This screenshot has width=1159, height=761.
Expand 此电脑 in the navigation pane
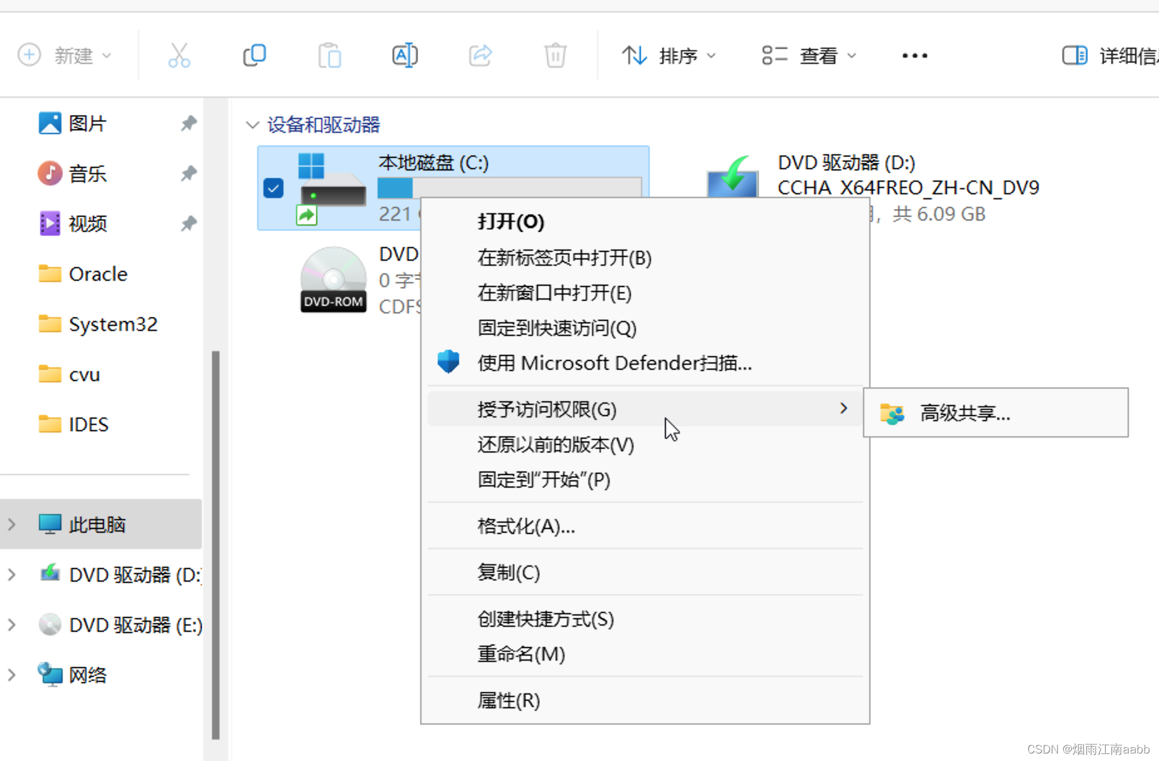click(11, 524)
